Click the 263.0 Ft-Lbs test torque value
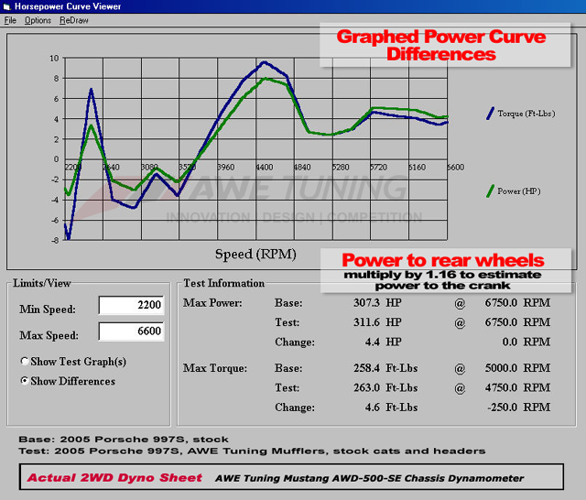The width and height of the screenshot is (586, 500). (385, 387)
